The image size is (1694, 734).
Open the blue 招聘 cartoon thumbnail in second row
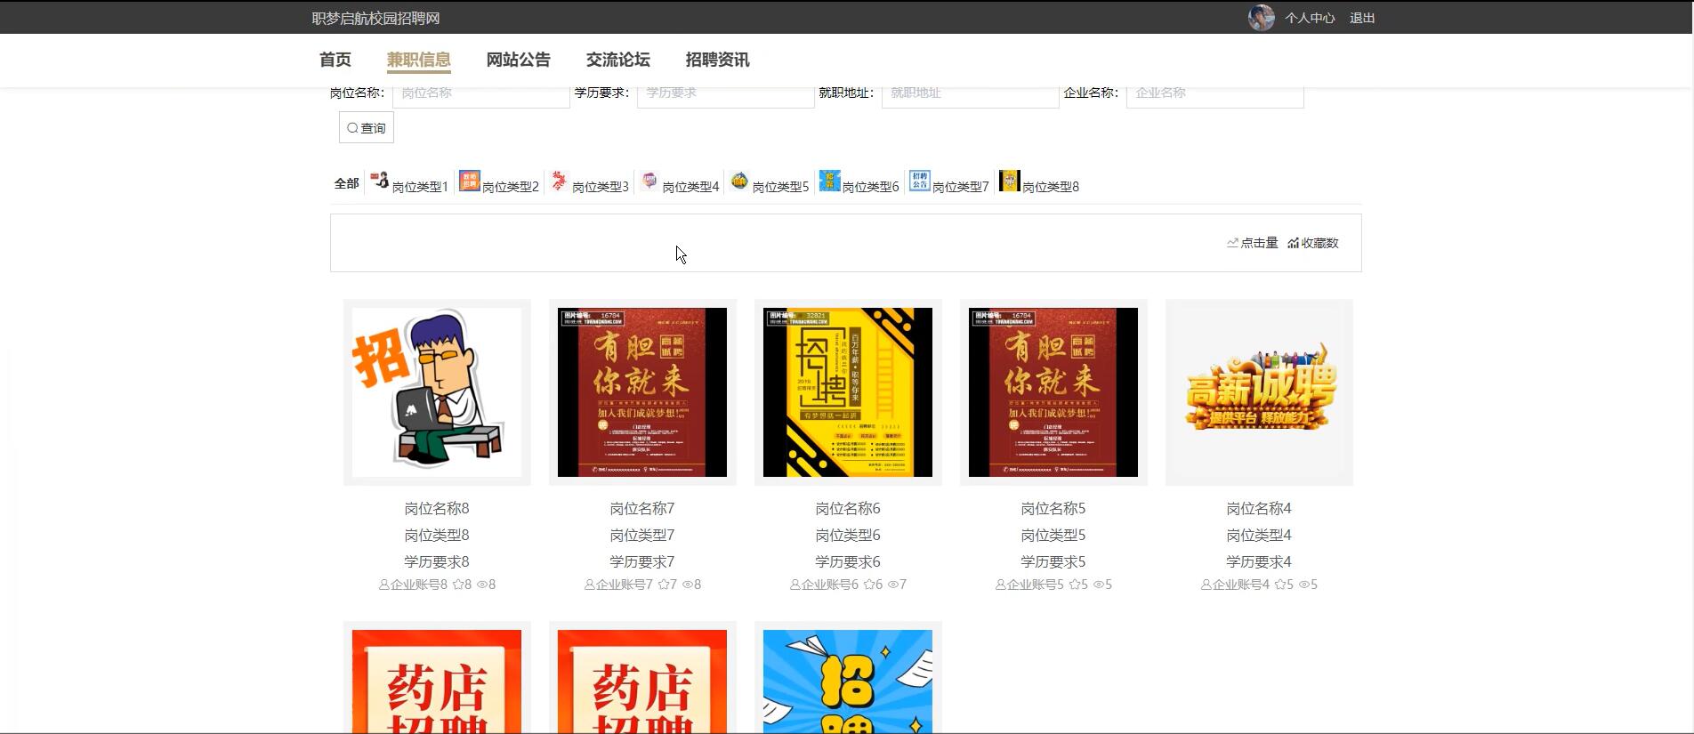848,682
